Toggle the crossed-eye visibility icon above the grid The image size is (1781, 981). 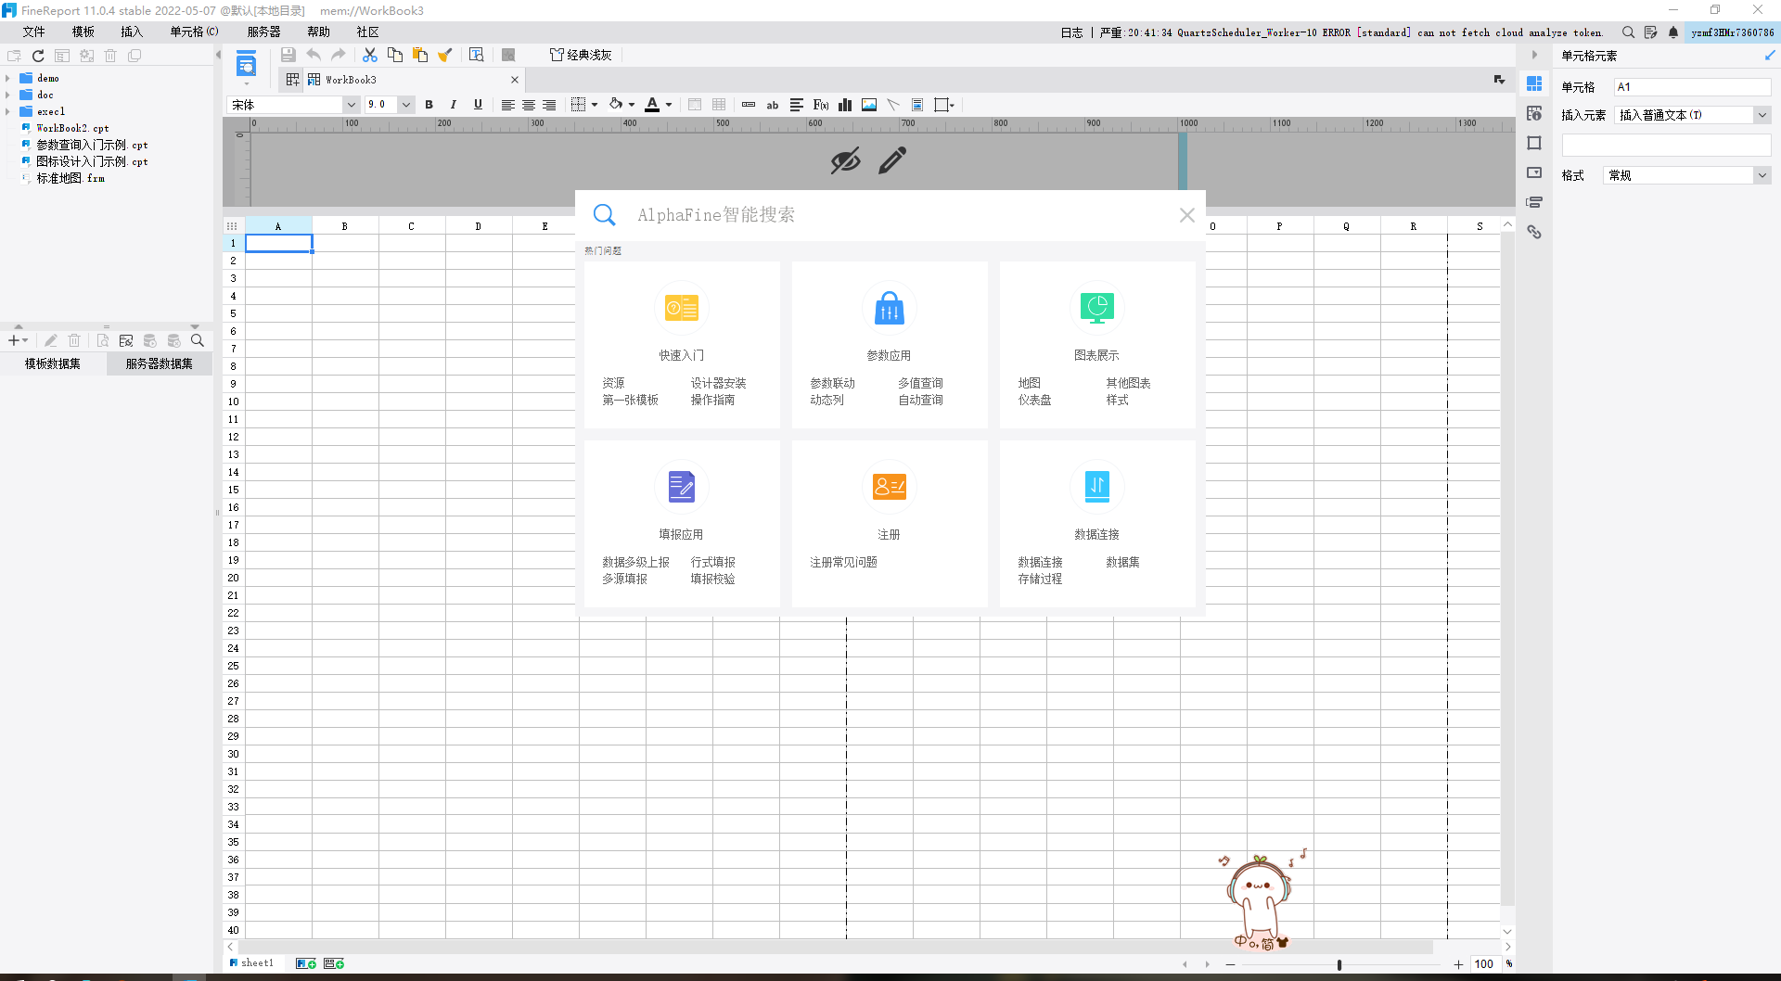pos(845,160)
